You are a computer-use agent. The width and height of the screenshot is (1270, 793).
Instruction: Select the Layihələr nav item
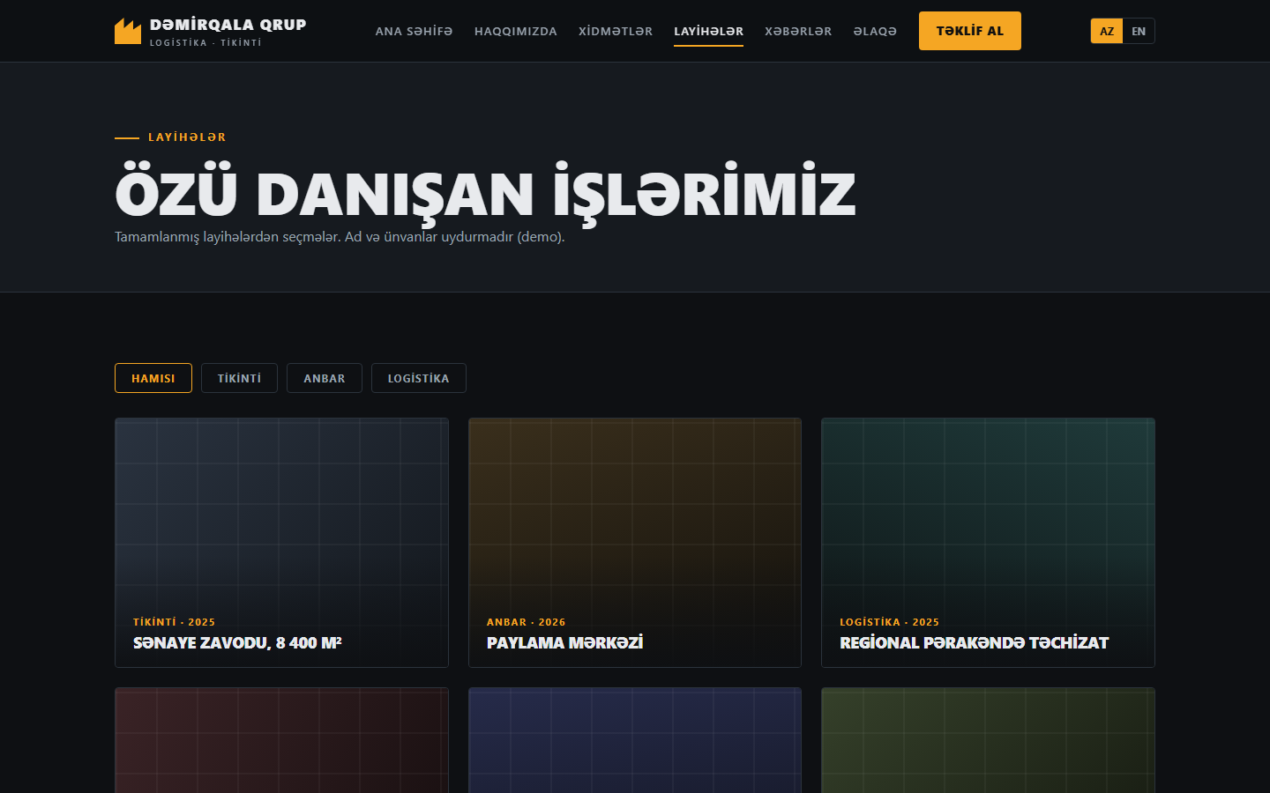(708, 31)
